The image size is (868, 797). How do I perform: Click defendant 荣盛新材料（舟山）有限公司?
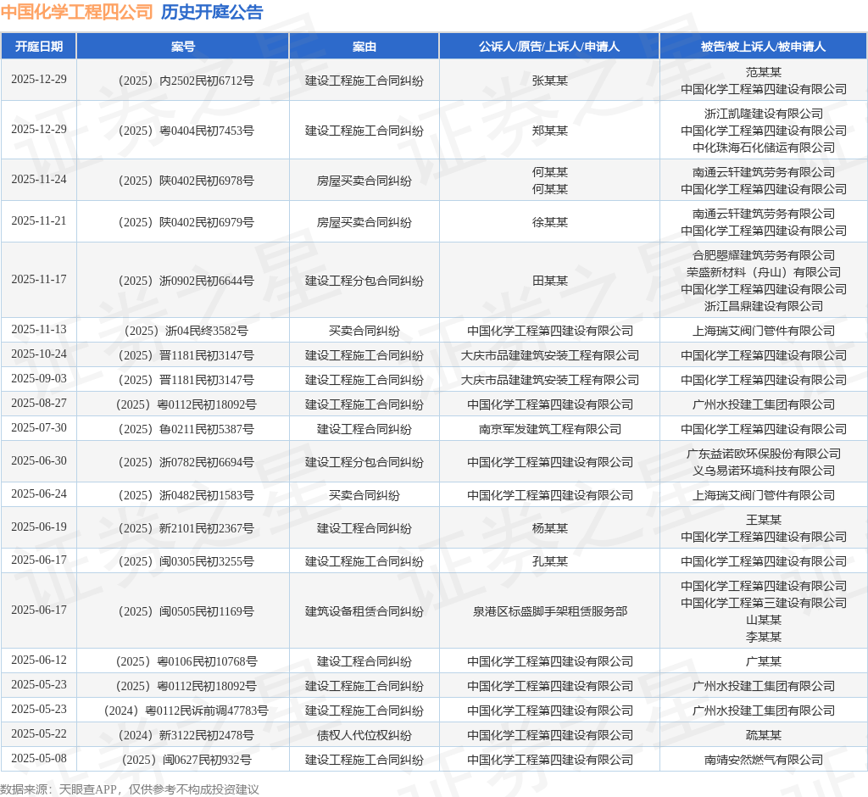(764, 272)
